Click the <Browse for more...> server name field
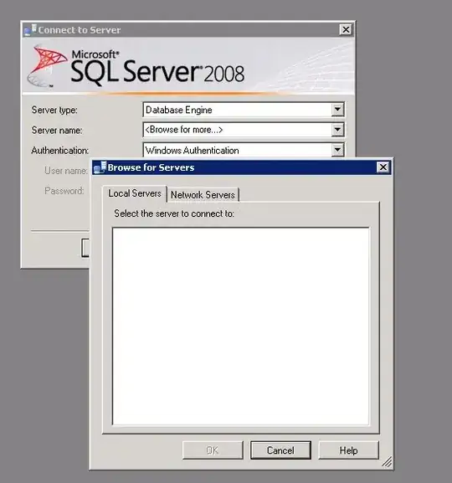The image size is (452, 483). [x=244, y=130]
